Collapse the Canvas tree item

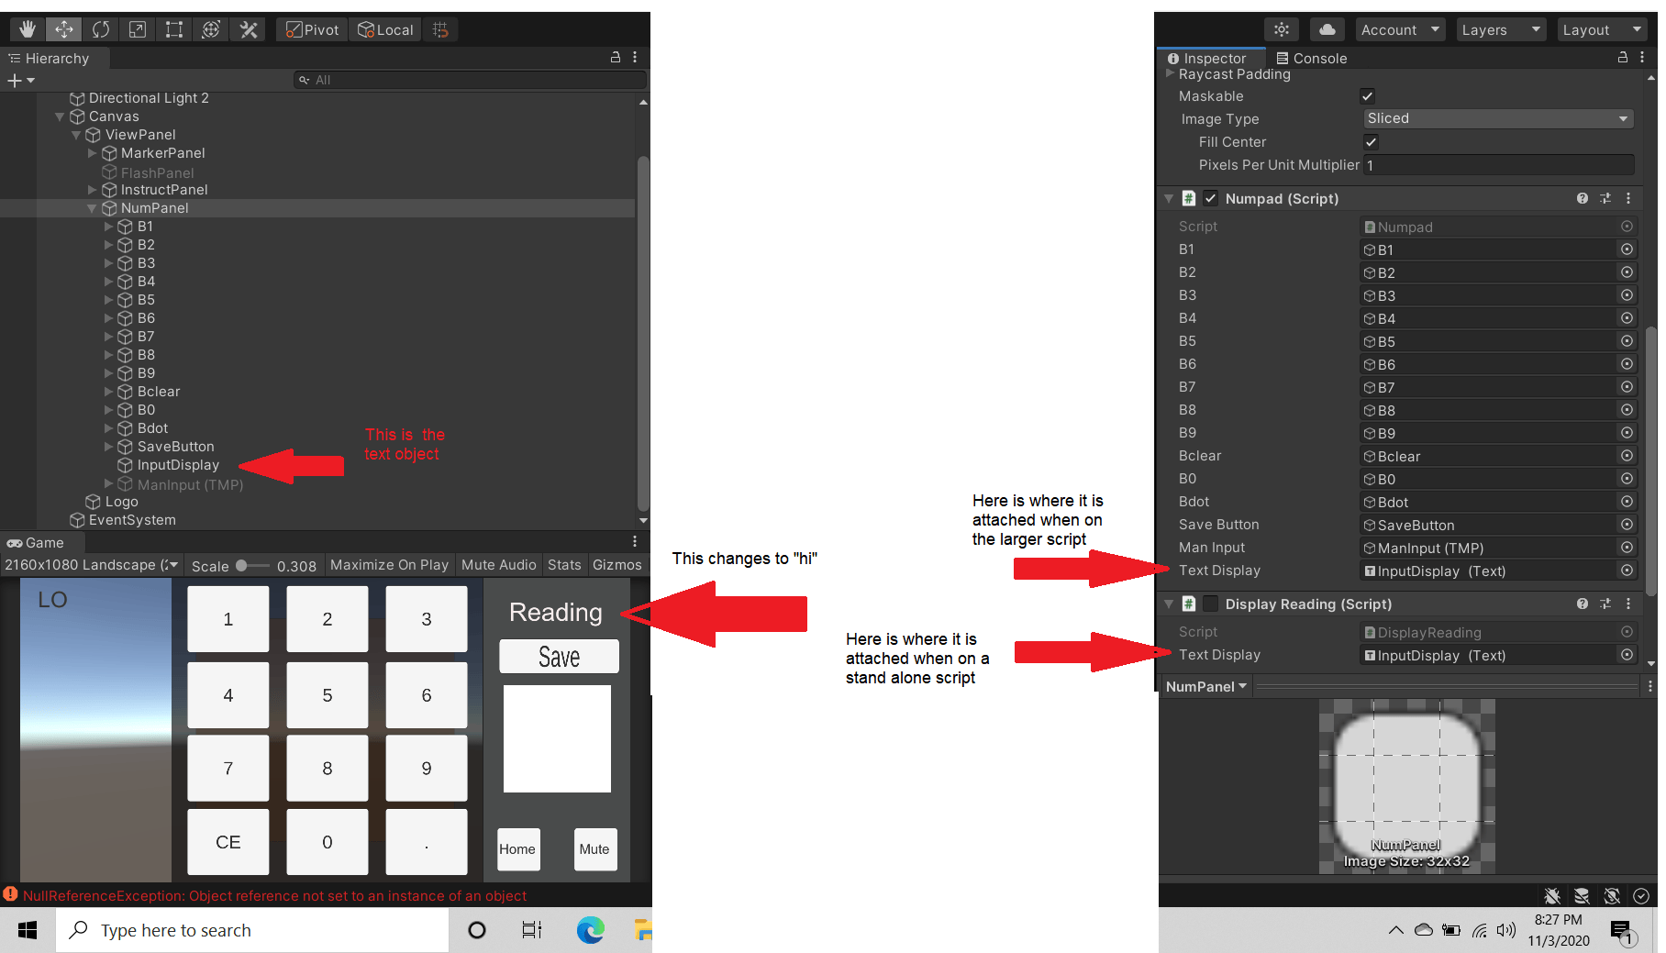(60, 116)
